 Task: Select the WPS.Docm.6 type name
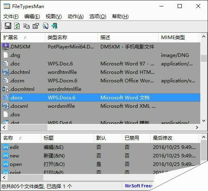click(x=62, y=80)
